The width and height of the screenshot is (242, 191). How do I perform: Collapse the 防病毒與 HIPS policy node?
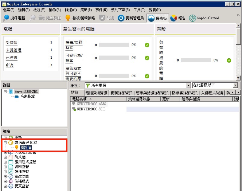(5, 143)
